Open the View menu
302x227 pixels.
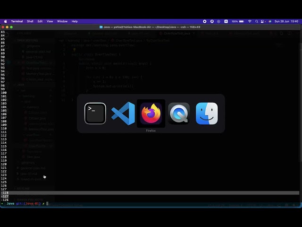(x=50, y=21)
